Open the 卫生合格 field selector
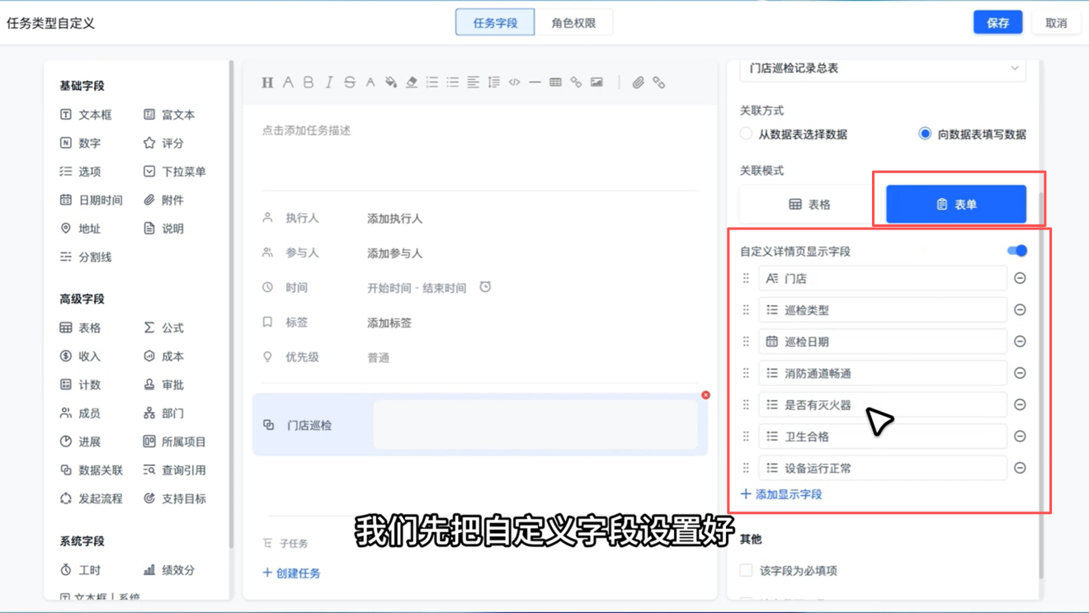Image resolution: width=1089 pixels, height=613 pixels. coord(883,436)
